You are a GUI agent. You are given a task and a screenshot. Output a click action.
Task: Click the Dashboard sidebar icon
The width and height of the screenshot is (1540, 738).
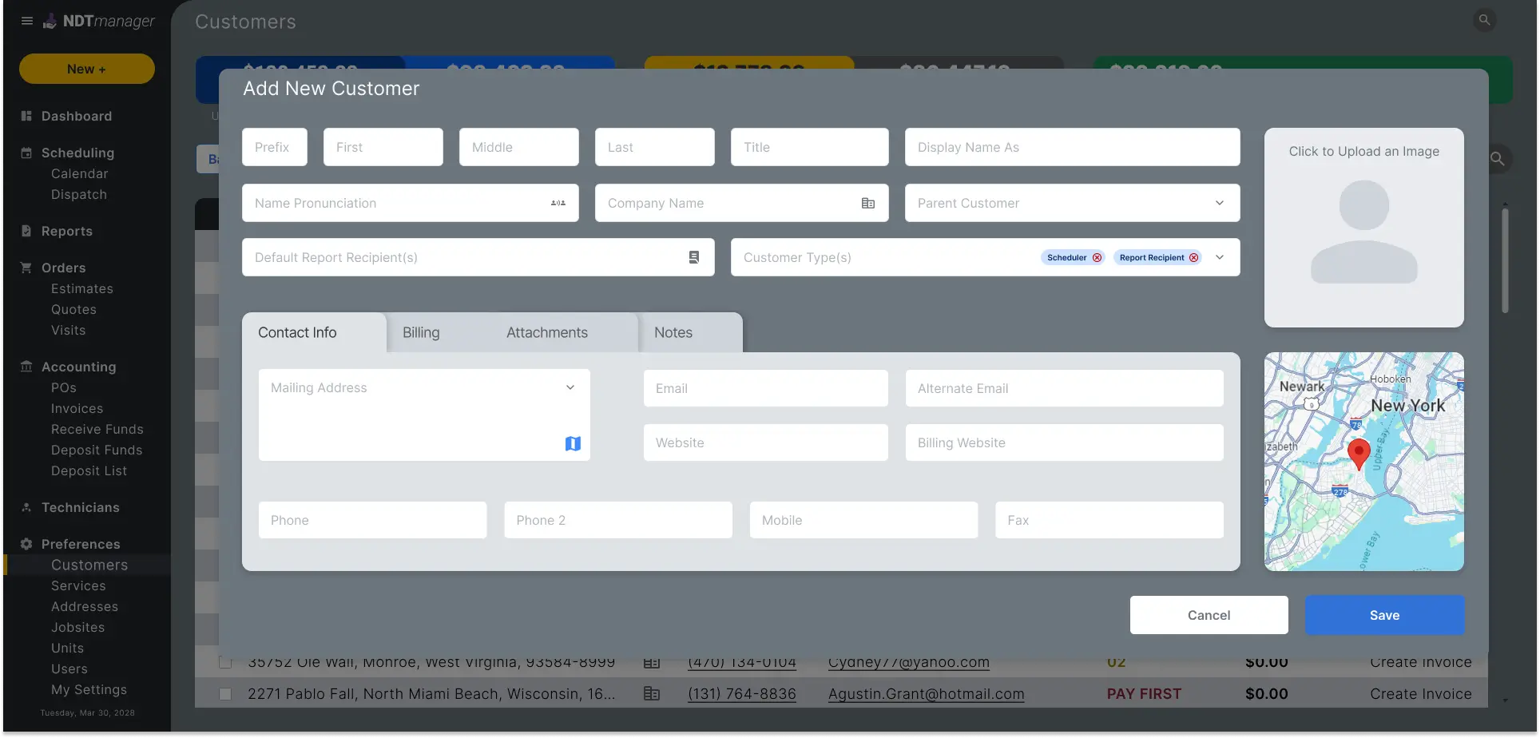tap(26, 116)
